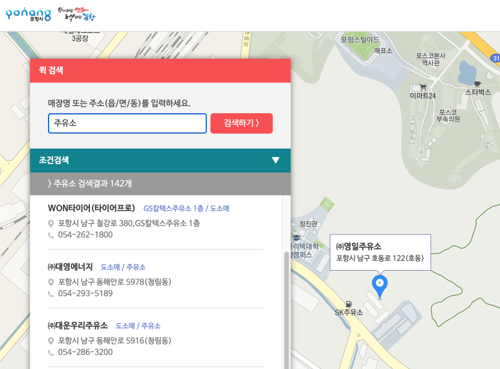Click the search prompt 매장명 또는 주소 text
This screenshot has width=500, height=369.
coord(119,103)
